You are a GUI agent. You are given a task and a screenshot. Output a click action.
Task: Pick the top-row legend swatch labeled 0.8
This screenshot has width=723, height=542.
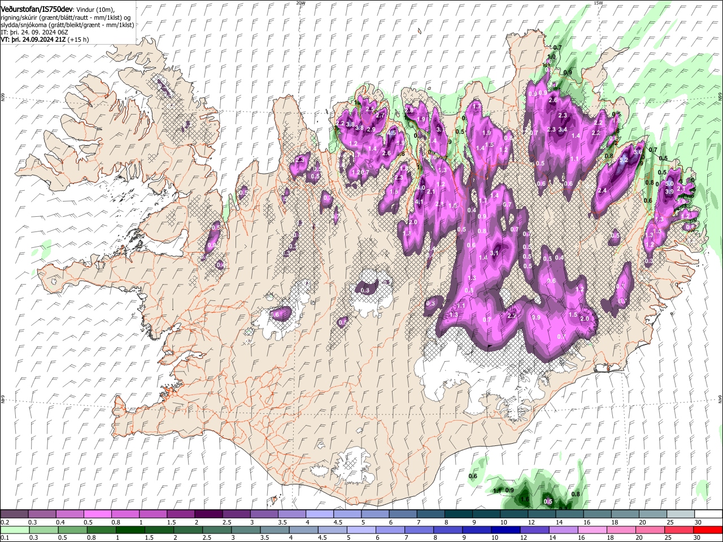click(x=125, y=514)
